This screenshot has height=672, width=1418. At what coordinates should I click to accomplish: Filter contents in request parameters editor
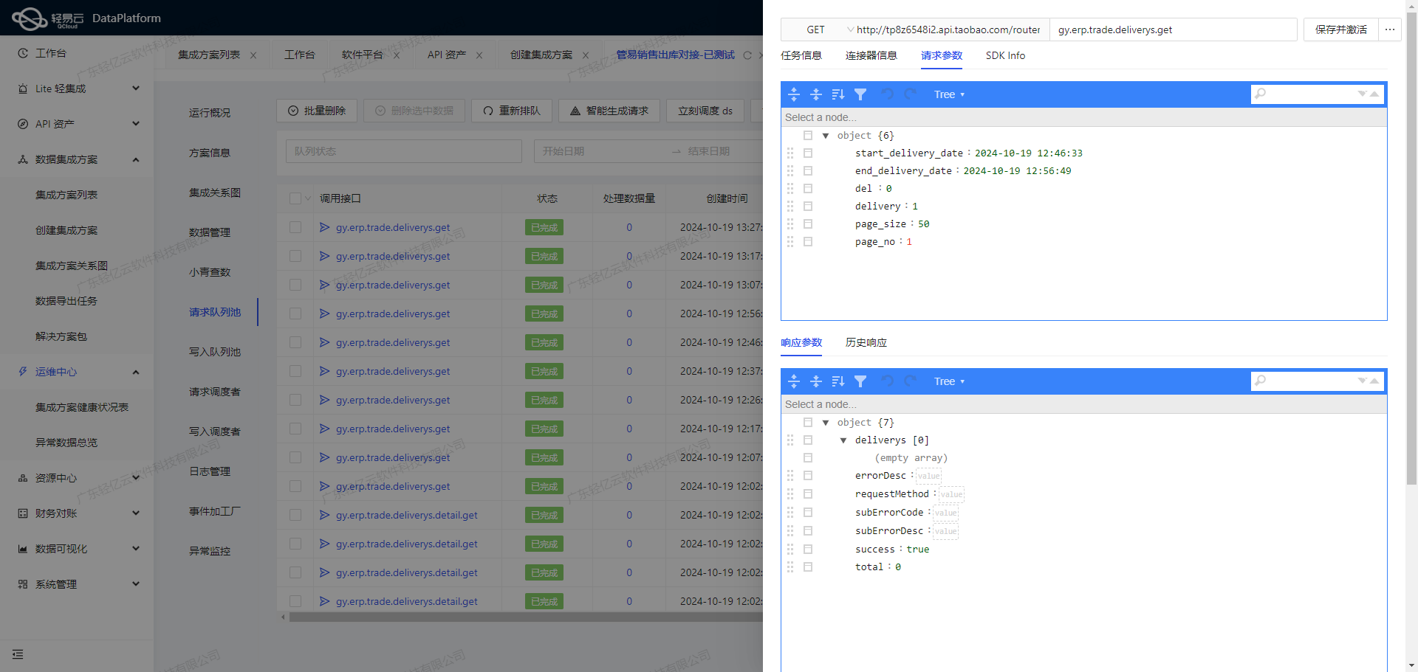860,94
